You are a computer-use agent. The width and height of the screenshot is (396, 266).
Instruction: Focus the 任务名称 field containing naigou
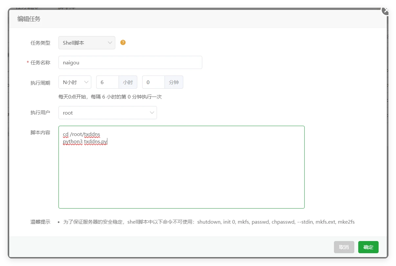coord(130,62)
